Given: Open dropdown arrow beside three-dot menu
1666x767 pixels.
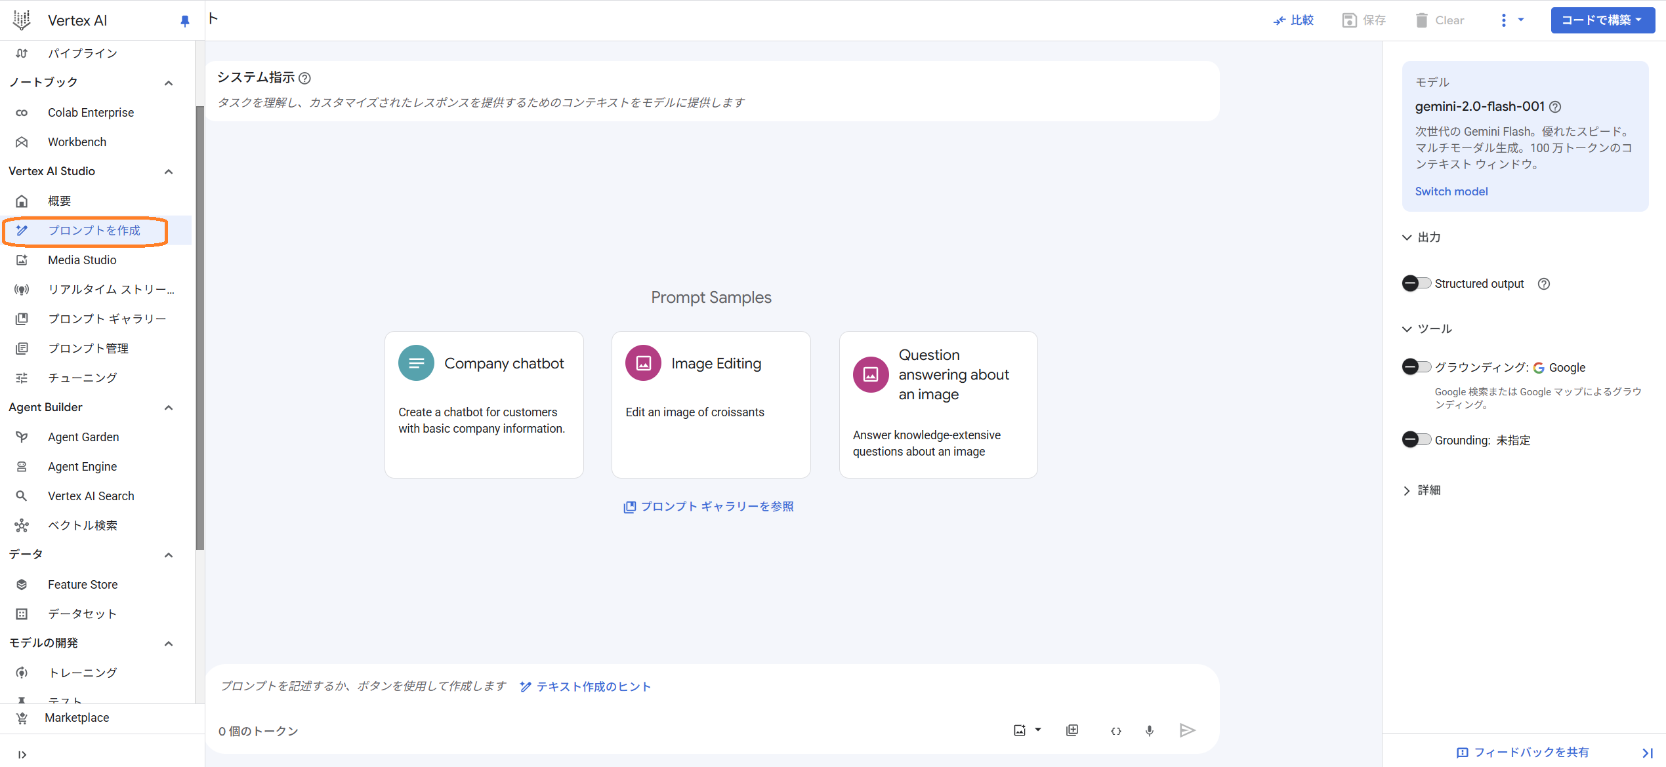Looking at the screenshot, I should (x=1521, y=20).
